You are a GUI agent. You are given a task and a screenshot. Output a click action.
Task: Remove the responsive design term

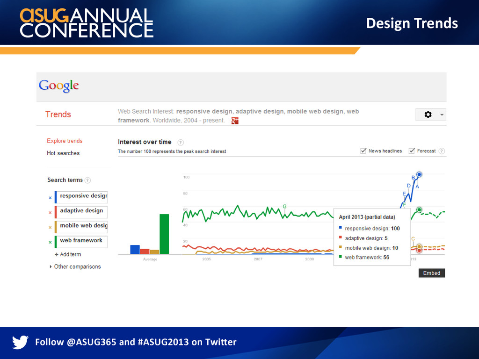pos(50,198)
